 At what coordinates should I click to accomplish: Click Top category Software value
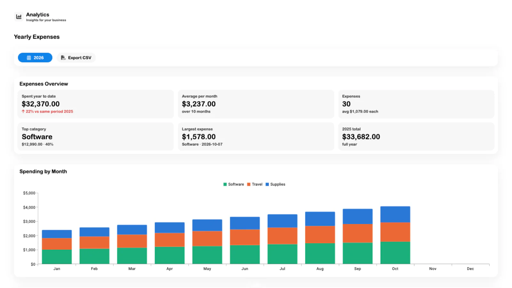click(x=37, y=137)
